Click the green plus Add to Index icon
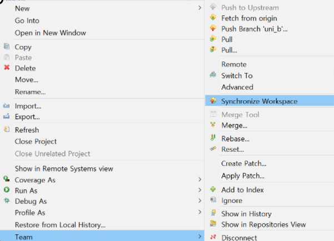The height and width of the screenshot is (241, 334). pyautogui.click(x=213, y=189)
